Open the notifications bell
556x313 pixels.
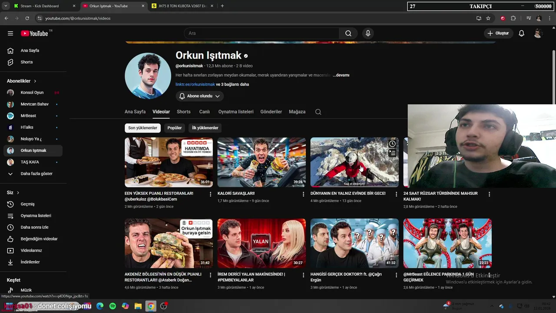[x=522, y=33]
